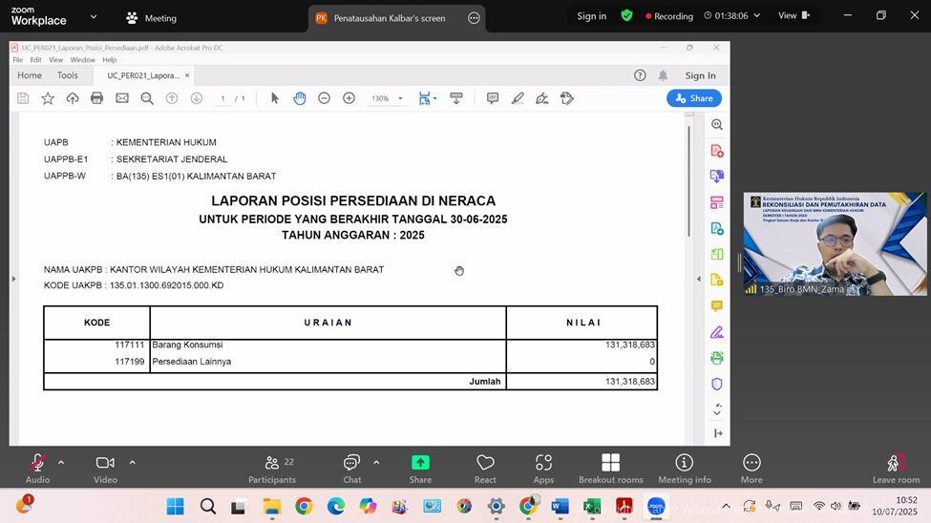Viewport: 931px width, 523px height.
Task: Open Export PDF tool in right pane
Action: pyautogui.click(x=717, y=228)
